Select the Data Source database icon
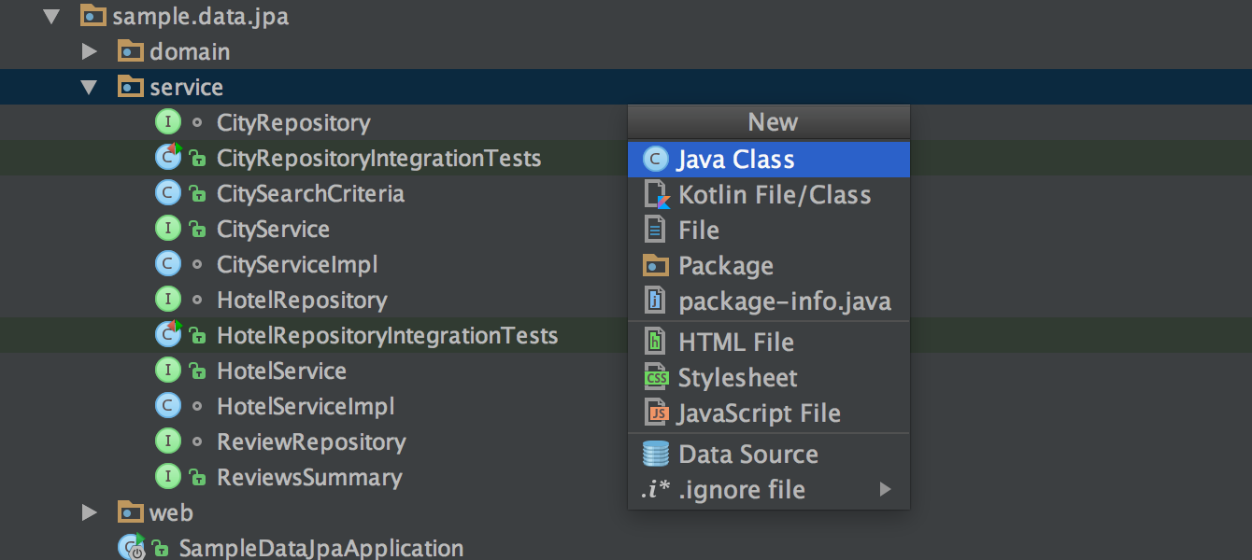 [x=655, y=454]
